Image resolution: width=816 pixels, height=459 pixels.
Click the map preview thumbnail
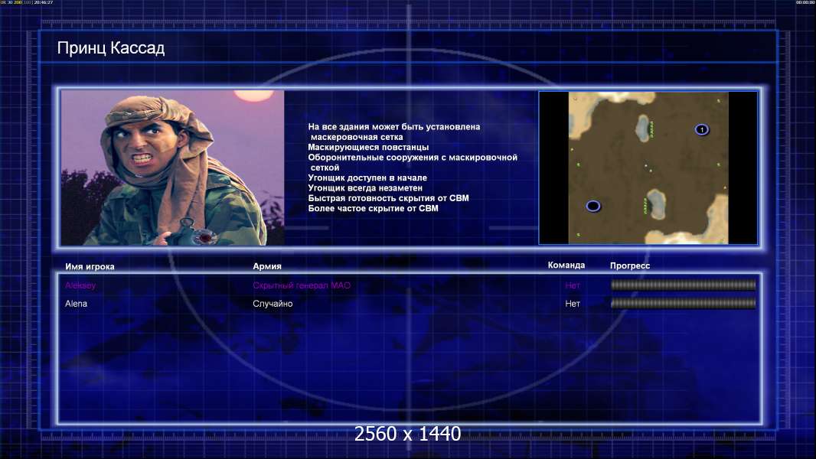[x=648, y=168]
